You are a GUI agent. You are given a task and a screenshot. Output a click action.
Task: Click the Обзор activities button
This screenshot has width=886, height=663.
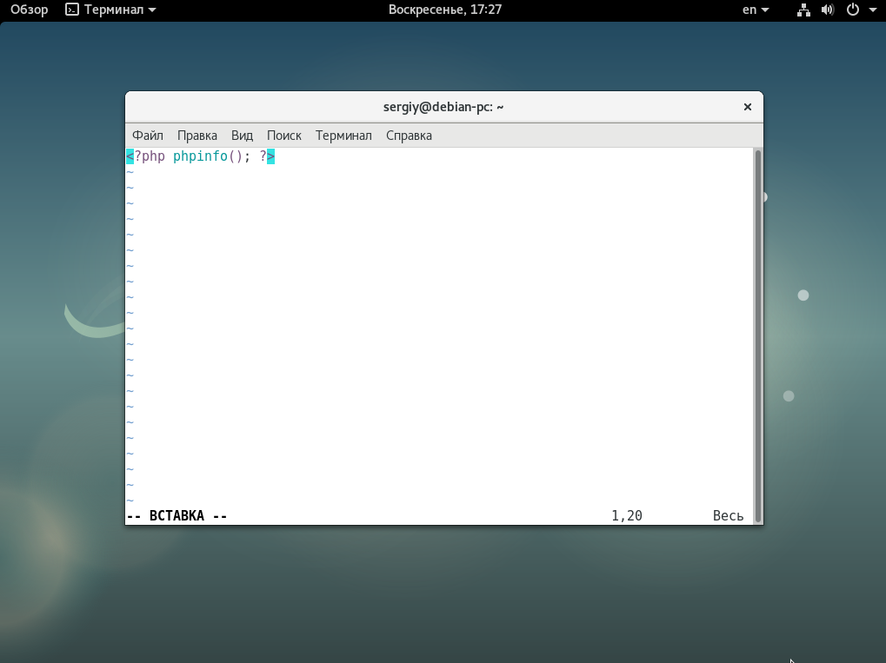[30, 10]
